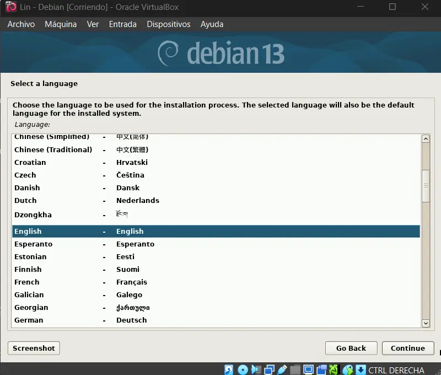Click the Screenshot button

(34, 348)
